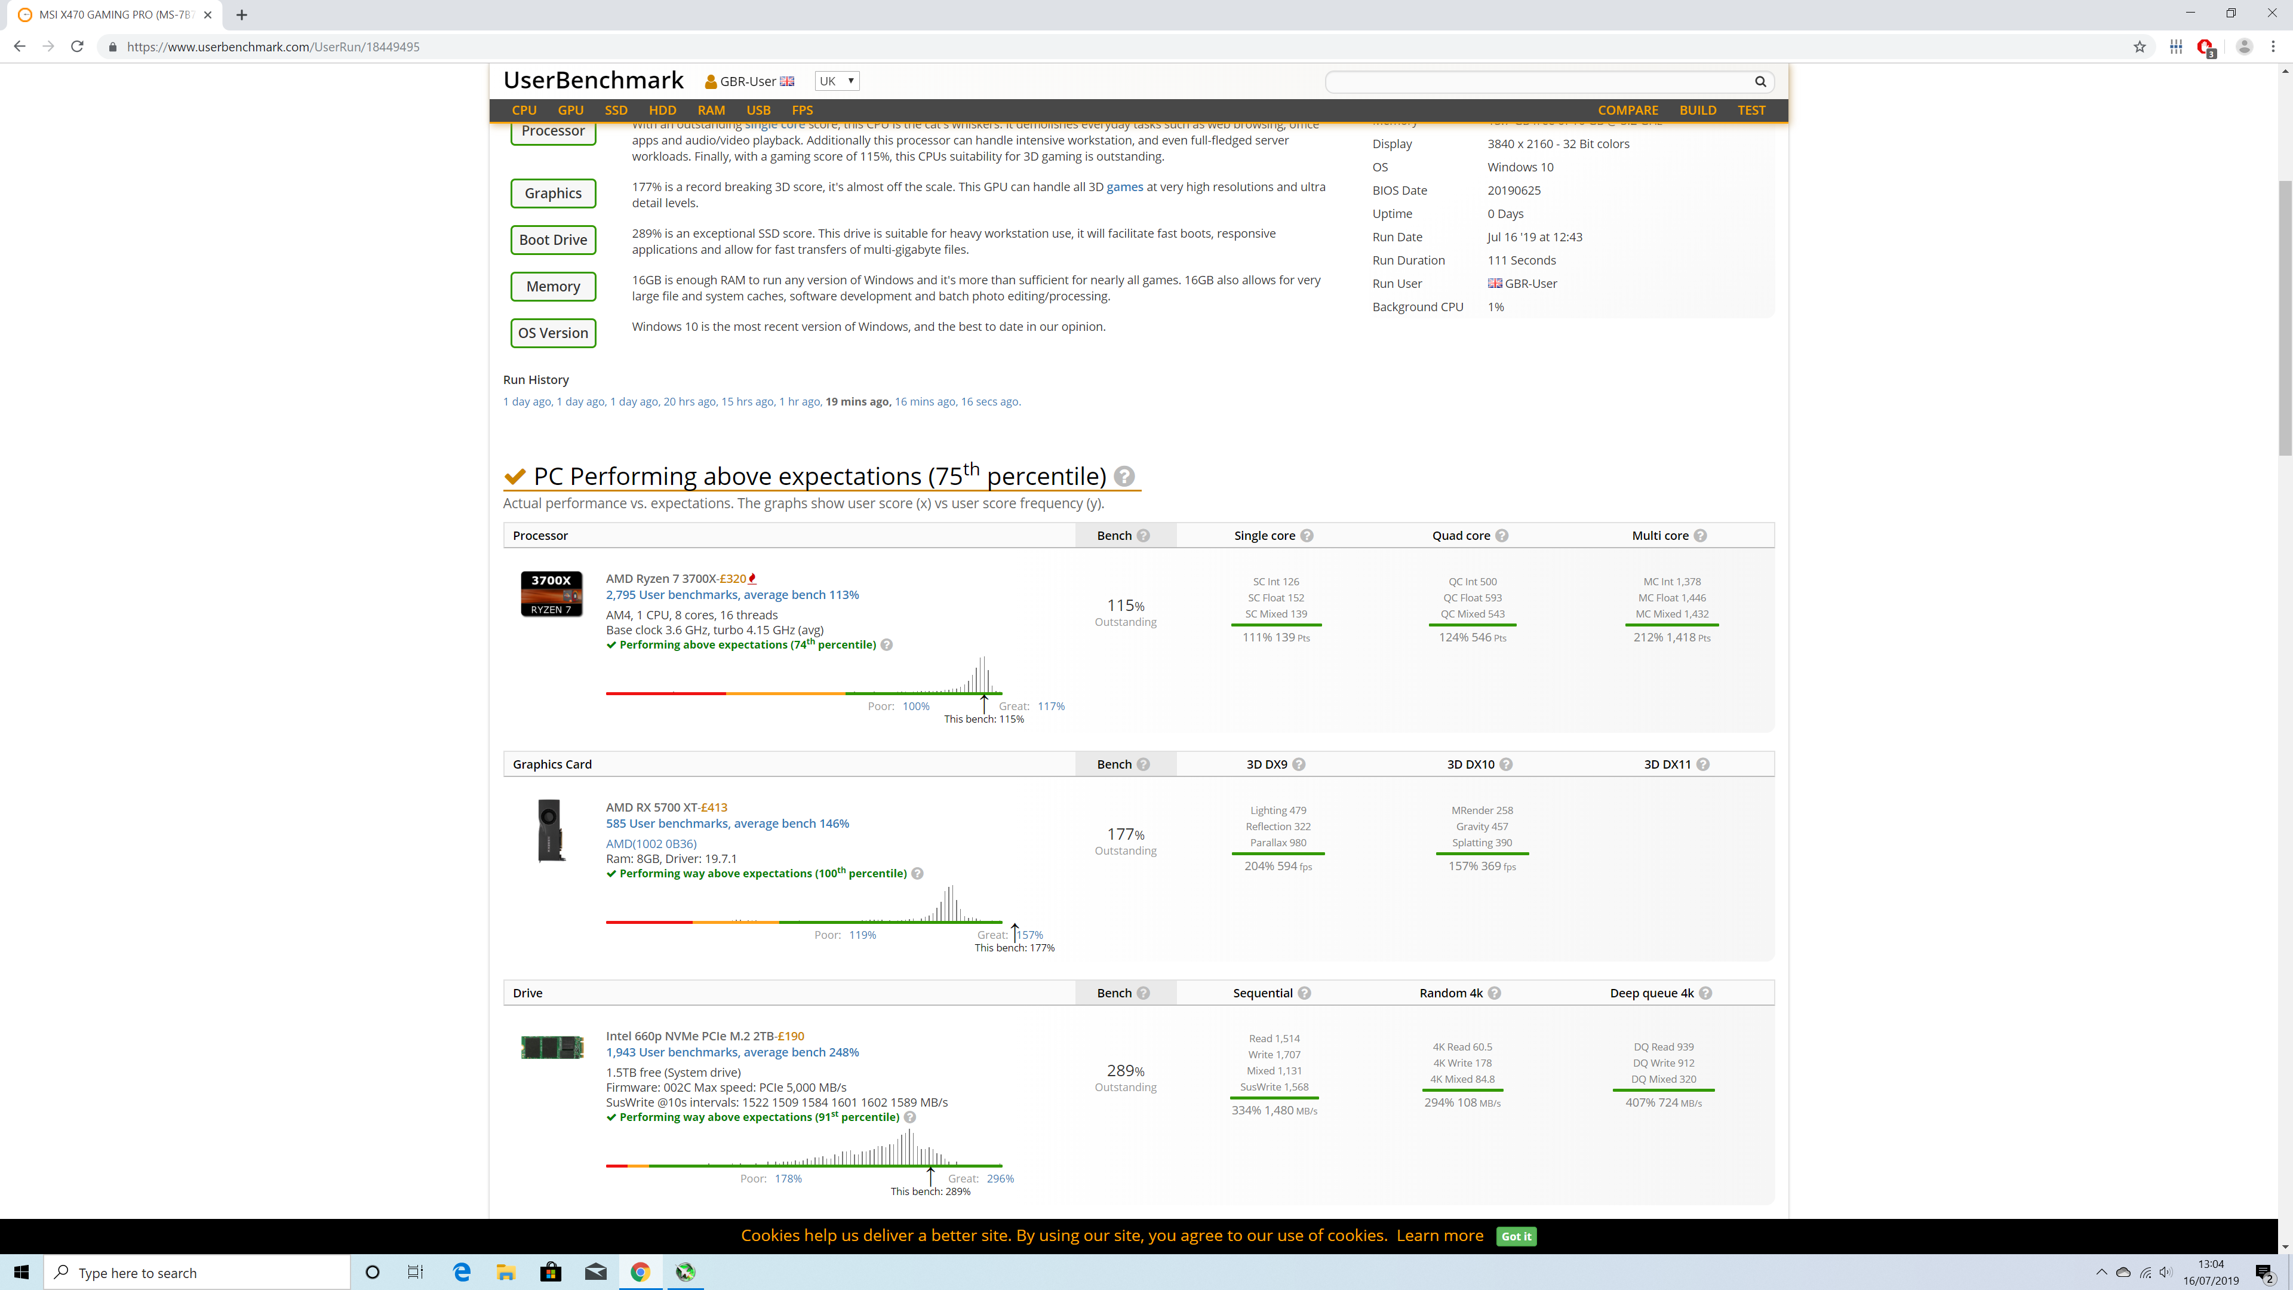Viewport: 2293px width, 1290px height.
Task: Click help icon next to 3D DX11
Action: 1703,764
